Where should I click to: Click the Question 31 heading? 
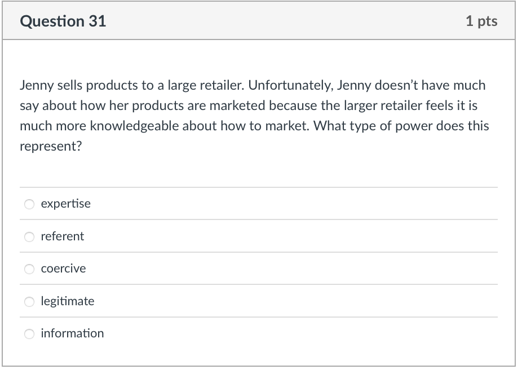[64, 21]
